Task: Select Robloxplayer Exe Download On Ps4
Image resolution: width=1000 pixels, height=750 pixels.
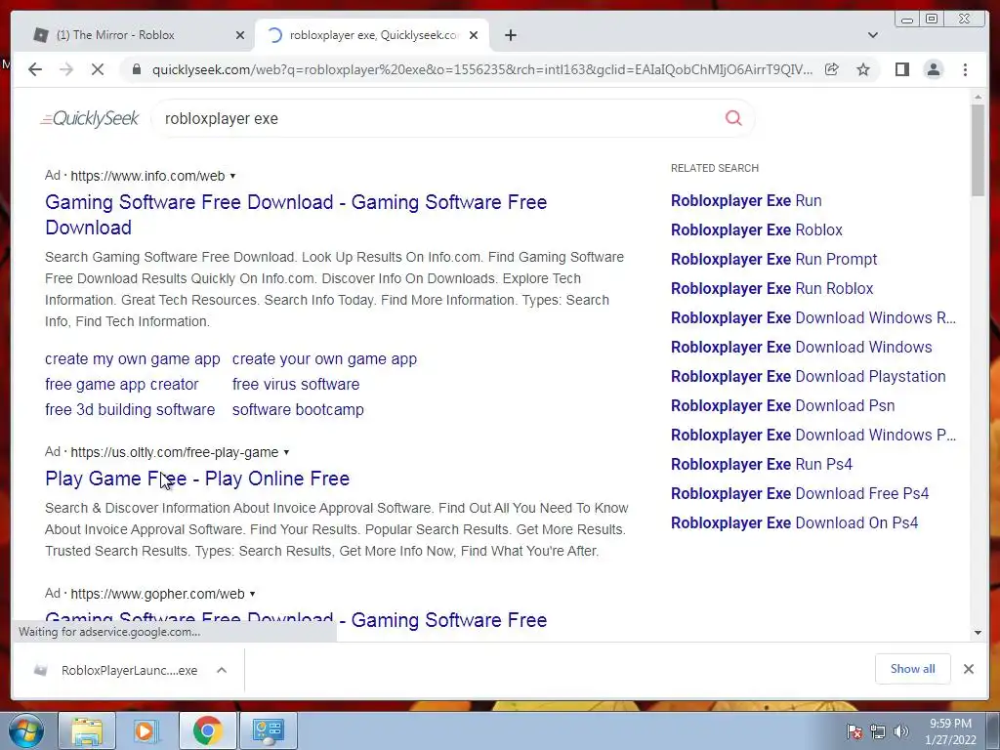Action: (795, 523)
